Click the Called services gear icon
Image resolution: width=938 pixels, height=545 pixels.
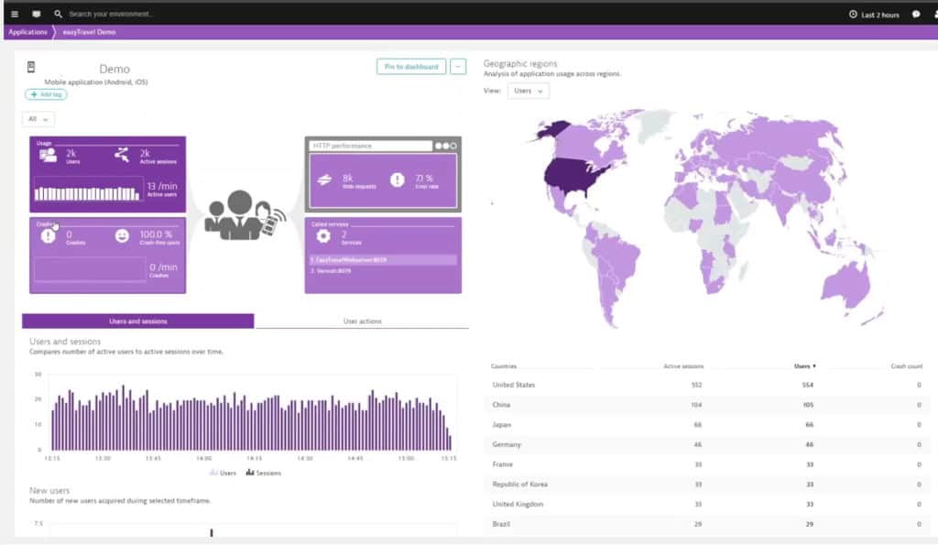pos(323,235)
